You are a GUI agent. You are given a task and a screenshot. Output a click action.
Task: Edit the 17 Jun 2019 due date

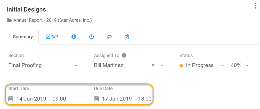pos(117,99)
